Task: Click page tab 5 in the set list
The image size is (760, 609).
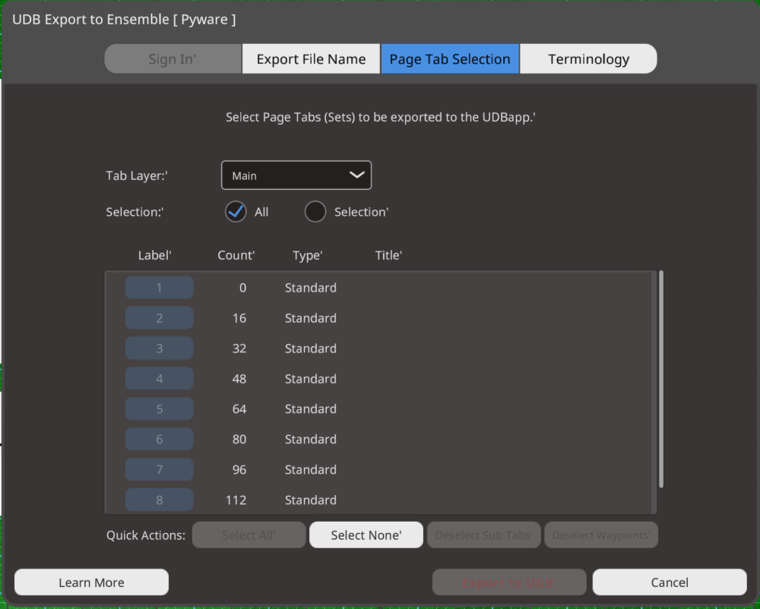Action: [159, 409]
